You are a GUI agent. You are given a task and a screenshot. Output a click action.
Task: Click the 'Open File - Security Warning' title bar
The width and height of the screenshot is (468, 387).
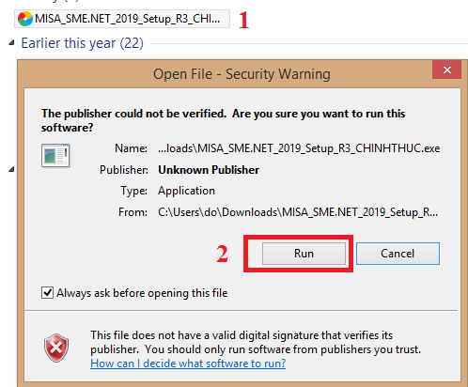(x=242, y=74)
